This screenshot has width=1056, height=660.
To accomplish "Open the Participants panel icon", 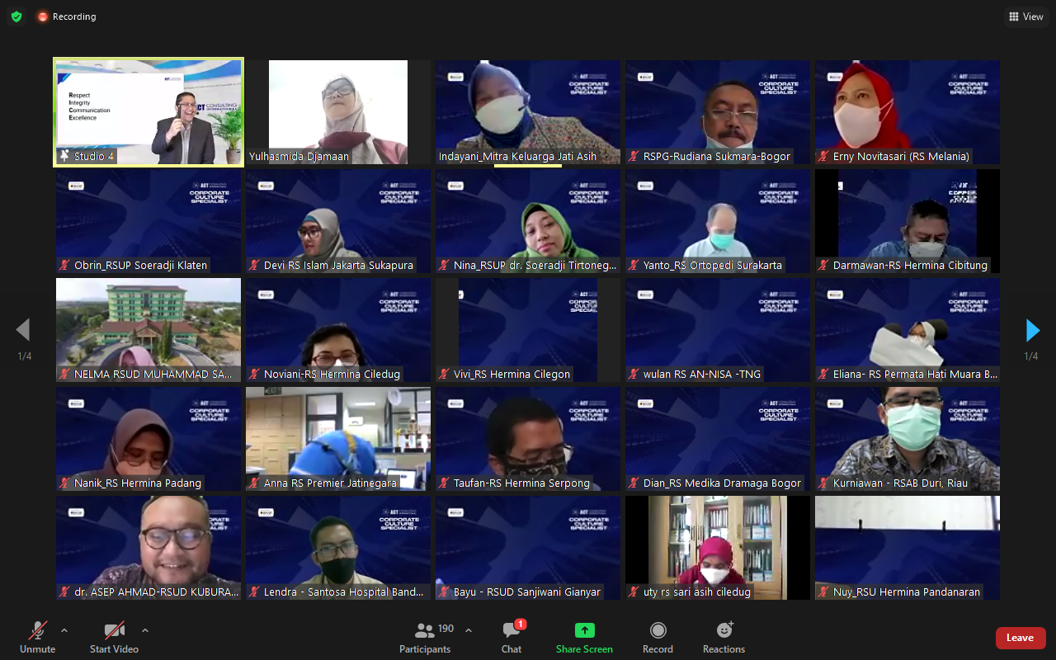I will [426, 631].
